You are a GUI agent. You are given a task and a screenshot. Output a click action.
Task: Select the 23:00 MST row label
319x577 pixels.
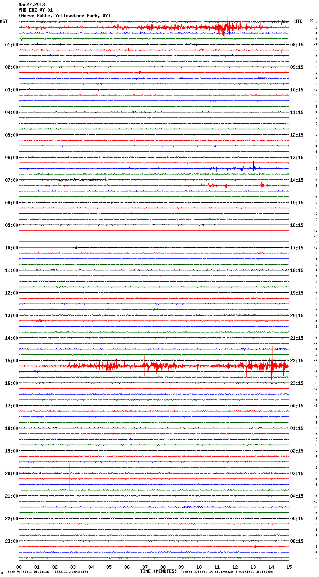pyautogui.click(x=12, y=541)
